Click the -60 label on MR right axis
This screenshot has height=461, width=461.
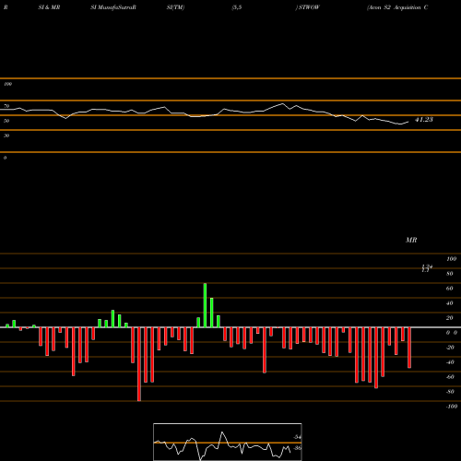[450, 377]
